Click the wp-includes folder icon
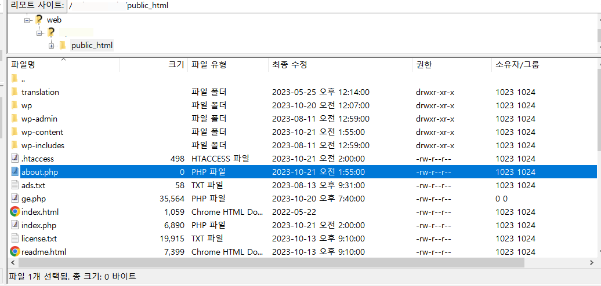This screenshot has height=286, width=601. [x=15, y=145]
